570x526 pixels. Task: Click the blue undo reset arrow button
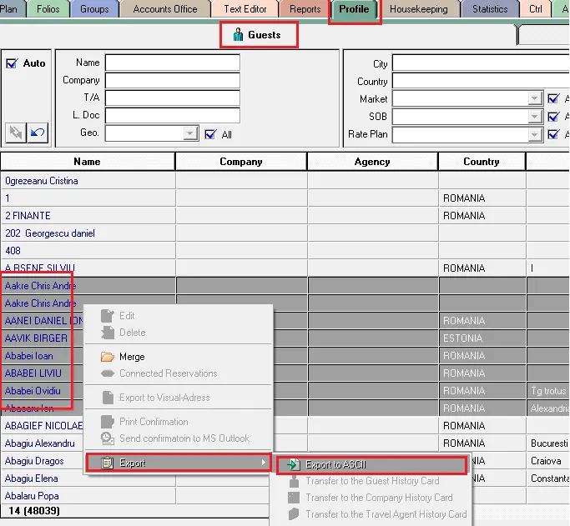pyautogui.click(x=38, y=133)
